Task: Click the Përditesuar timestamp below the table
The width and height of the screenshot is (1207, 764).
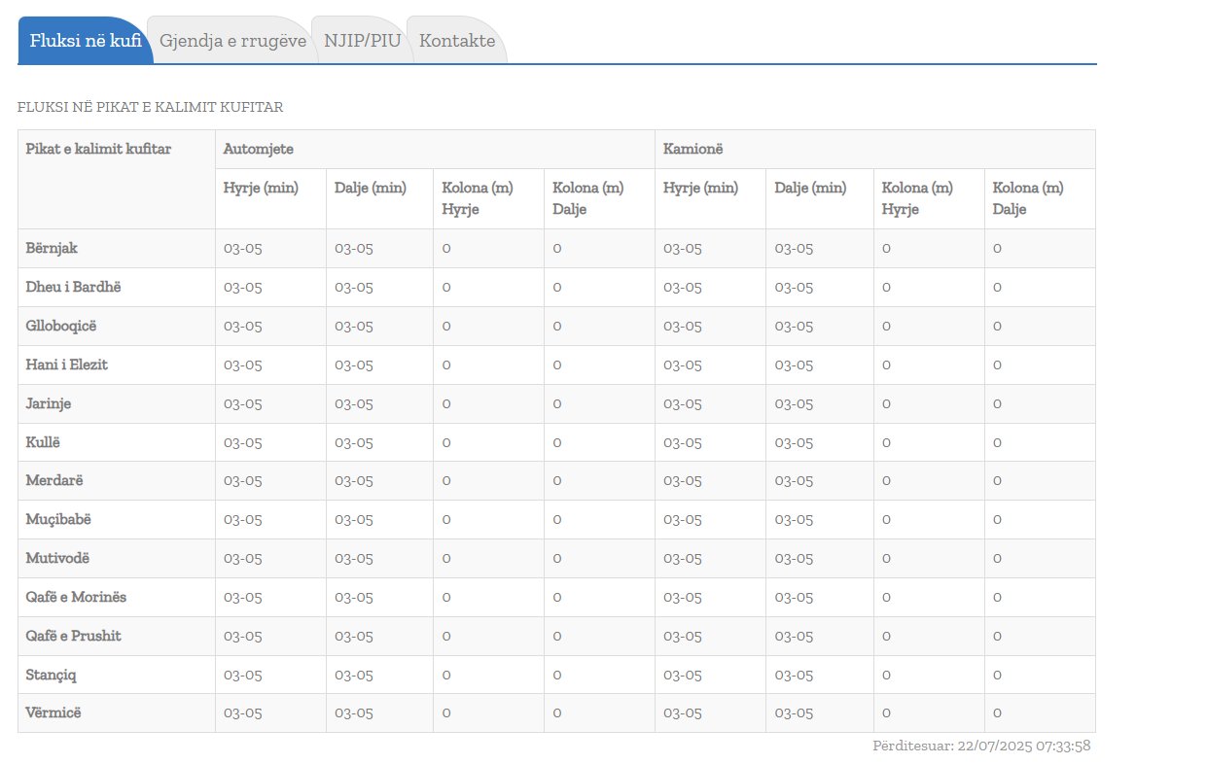Action: pyautogui.click(x=981, y=747)
